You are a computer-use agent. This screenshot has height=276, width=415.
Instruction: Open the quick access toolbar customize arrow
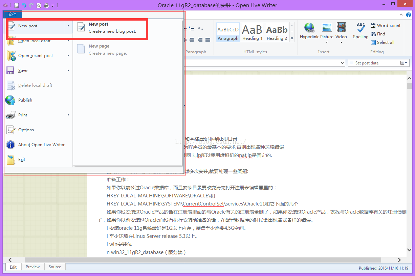click(53, 6)
